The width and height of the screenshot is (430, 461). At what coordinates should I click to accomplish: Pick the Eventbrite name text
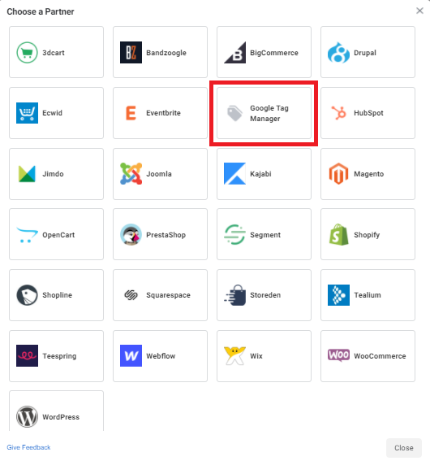[163, 113]
